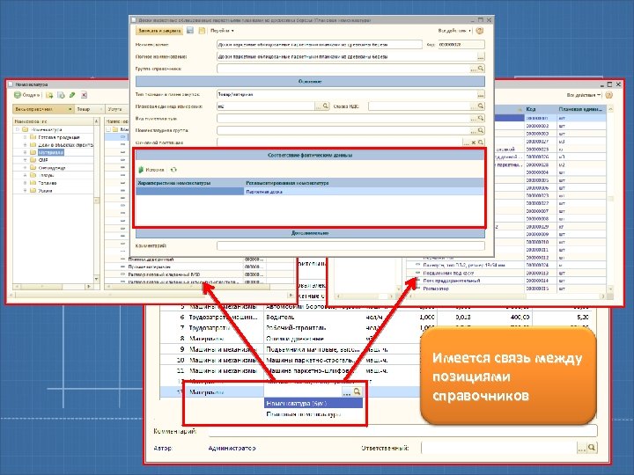Screen dimensions: 634x475
Task: Click the help icon in the right list window
Action: click(x=609, y=95)
